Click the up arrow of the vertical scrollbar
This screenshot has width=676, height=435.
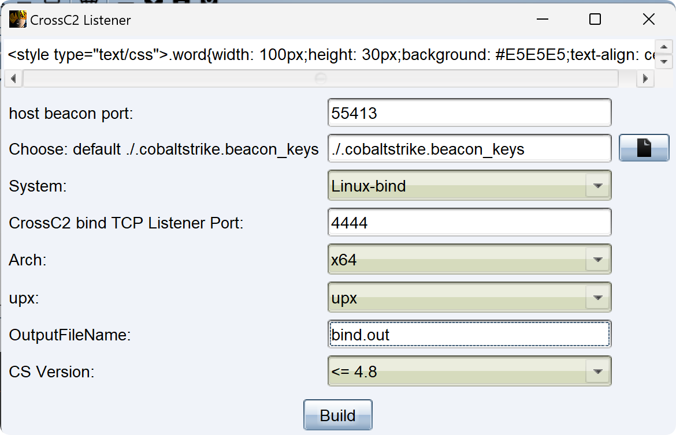[664, 47]
